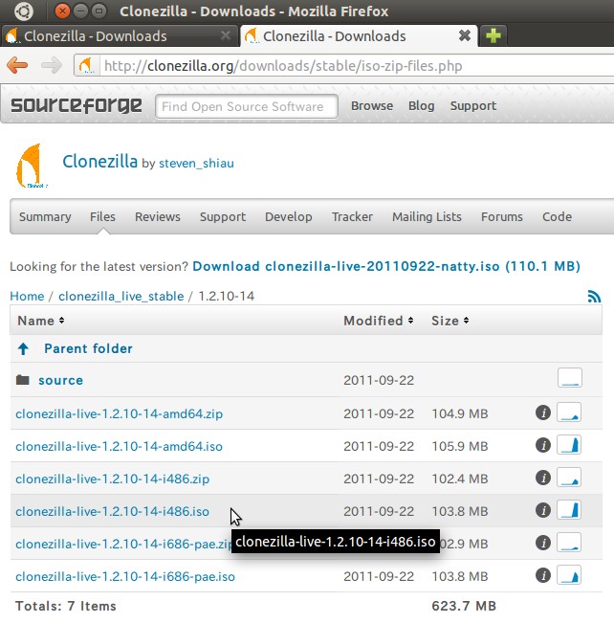Sort file list by Size column
This screenshot has width=614, height=624.
pyautogui.click(x=450, y=321)
